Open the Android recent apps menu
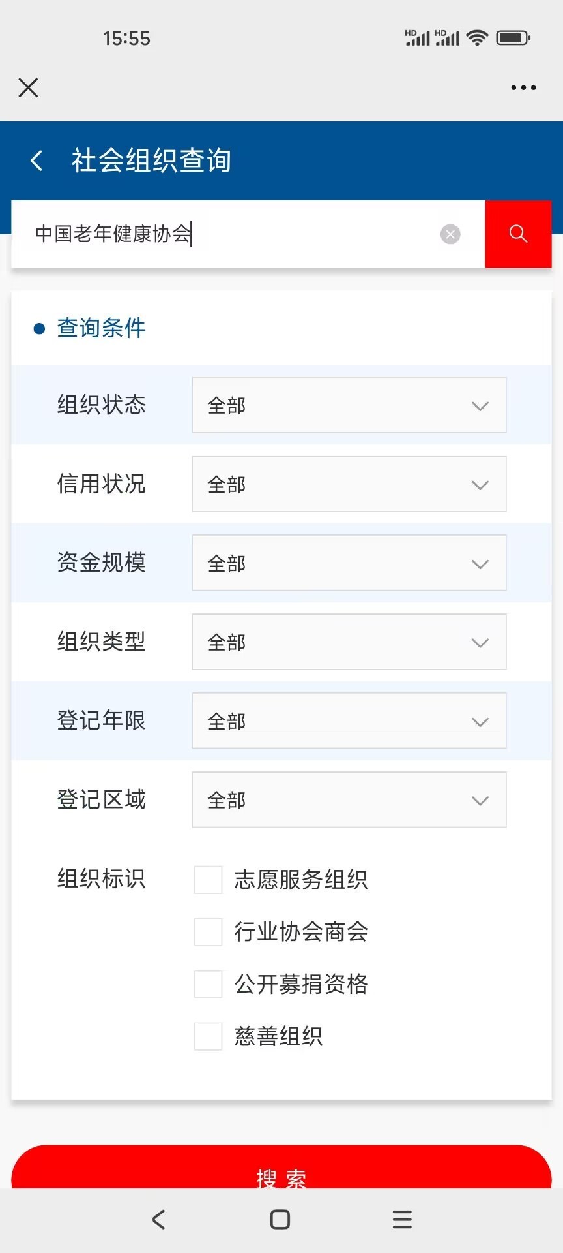The image size is (563, 1253). pyautogui.click(x=402, y=1219)
